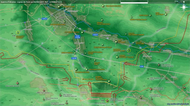Select the 15e brigade Kara-Dag green marker
Screen dimensions: 190x106
[117, 57]
